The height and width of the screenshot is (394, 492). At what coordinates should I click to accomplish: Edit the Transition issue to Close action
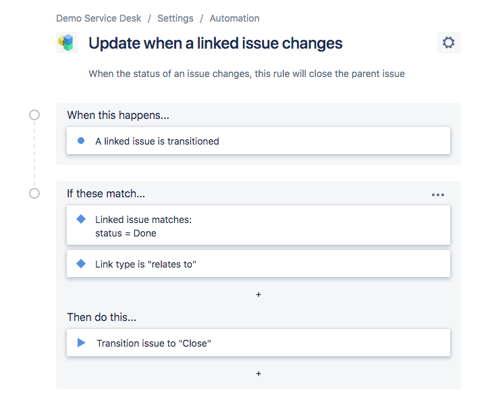click(258, 343)
